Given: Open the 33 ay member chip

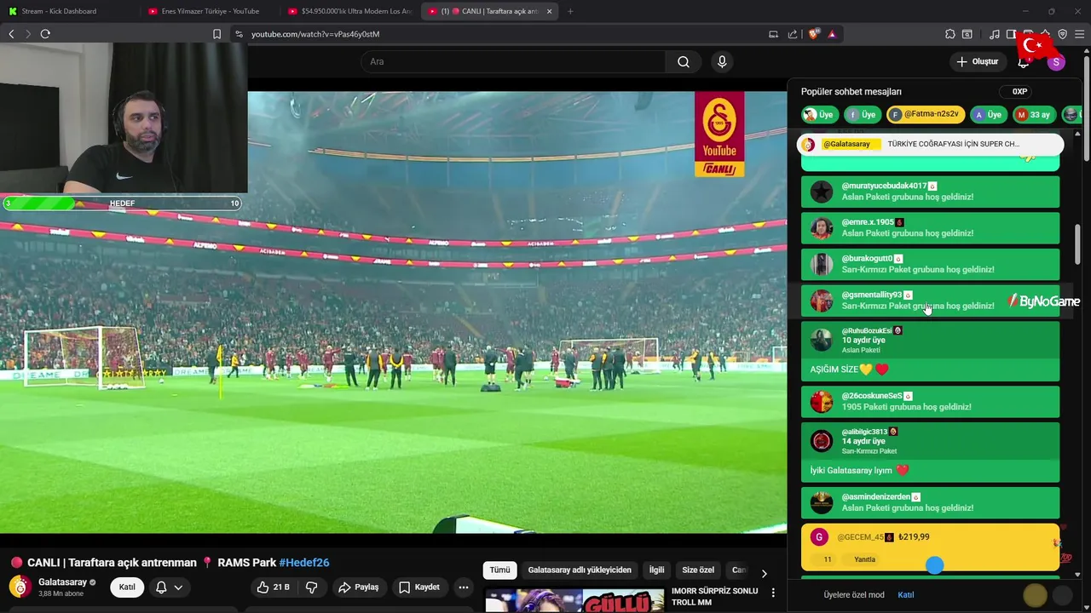Looking at the screenshot, I should pos(1033,115).
